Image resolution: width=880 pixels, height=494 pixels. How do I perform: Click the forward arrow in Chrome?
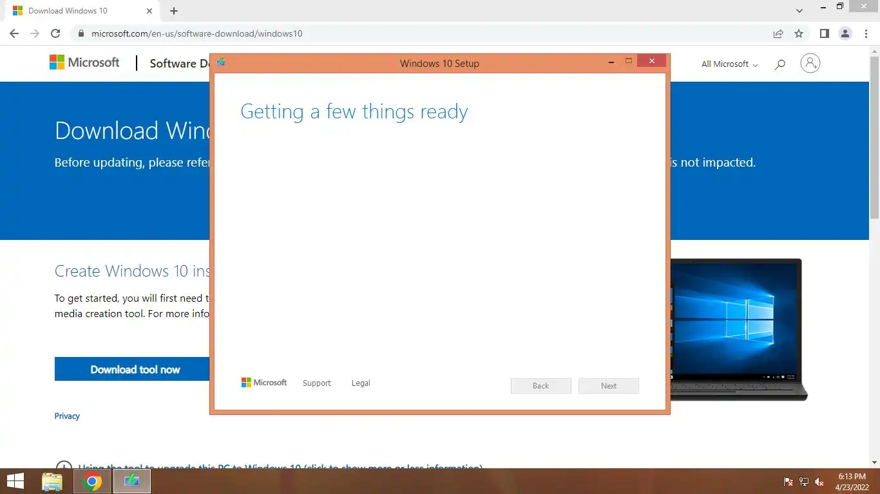click(x=35, y=33)
